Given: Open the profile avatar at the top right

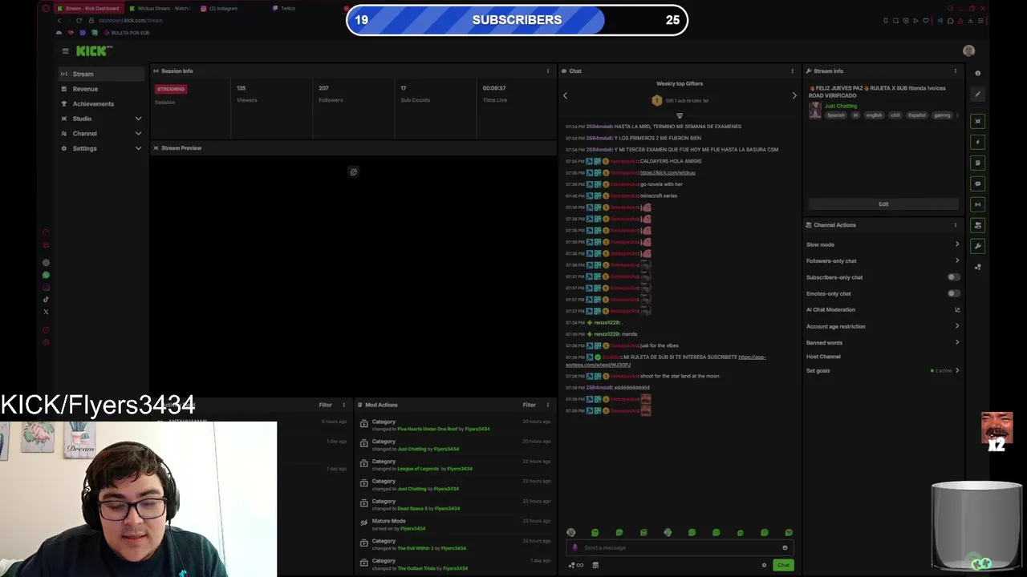Looking at the screenshot, I should [968, 50].
